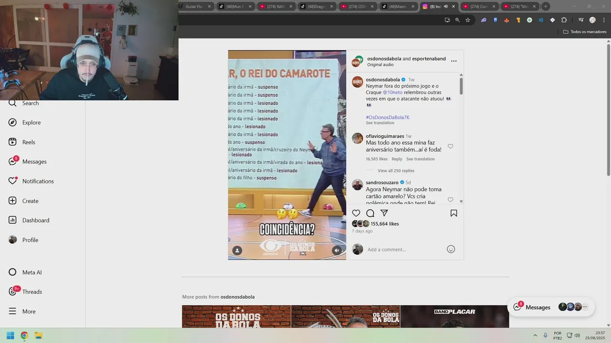Image resolution: width=611 pixels, height=343 pixels.
Task: Open Messages from the left sidebar
Action: point(27,161)
